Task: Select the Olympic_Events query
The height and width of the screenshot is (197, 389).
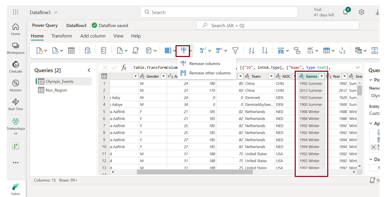Action: 64,81
